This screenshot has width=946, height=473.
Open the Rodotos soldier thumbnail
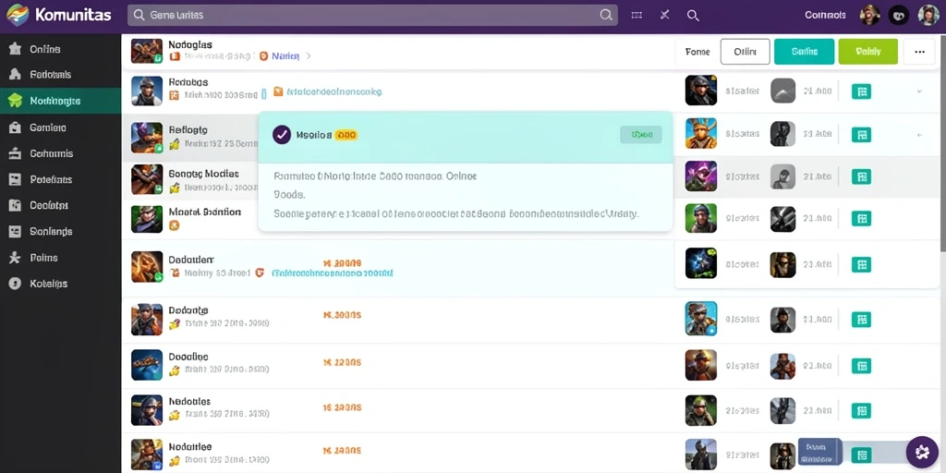pos(147,91)
